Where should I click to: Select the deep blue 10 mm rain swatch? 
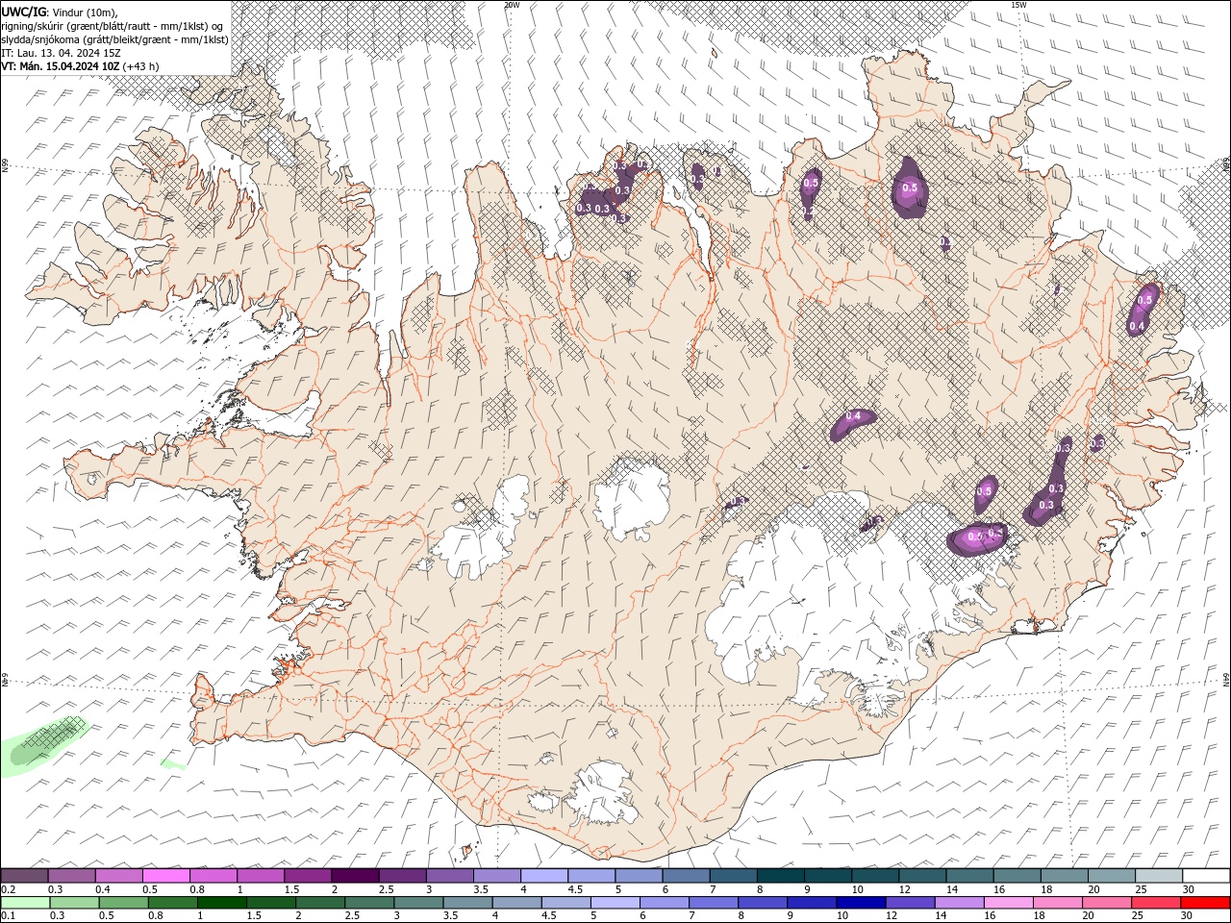[x=860, y=903]
